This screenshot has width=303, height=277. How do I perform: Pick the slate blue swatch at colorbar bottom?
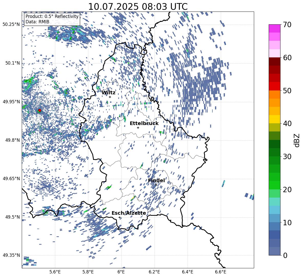tap(274, 251)
